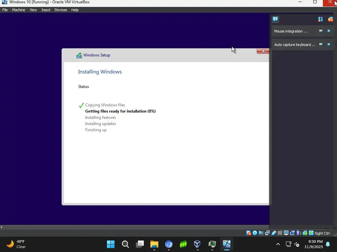Click the Windows Setup title icon
337x252 pixels.
[79, 55]
